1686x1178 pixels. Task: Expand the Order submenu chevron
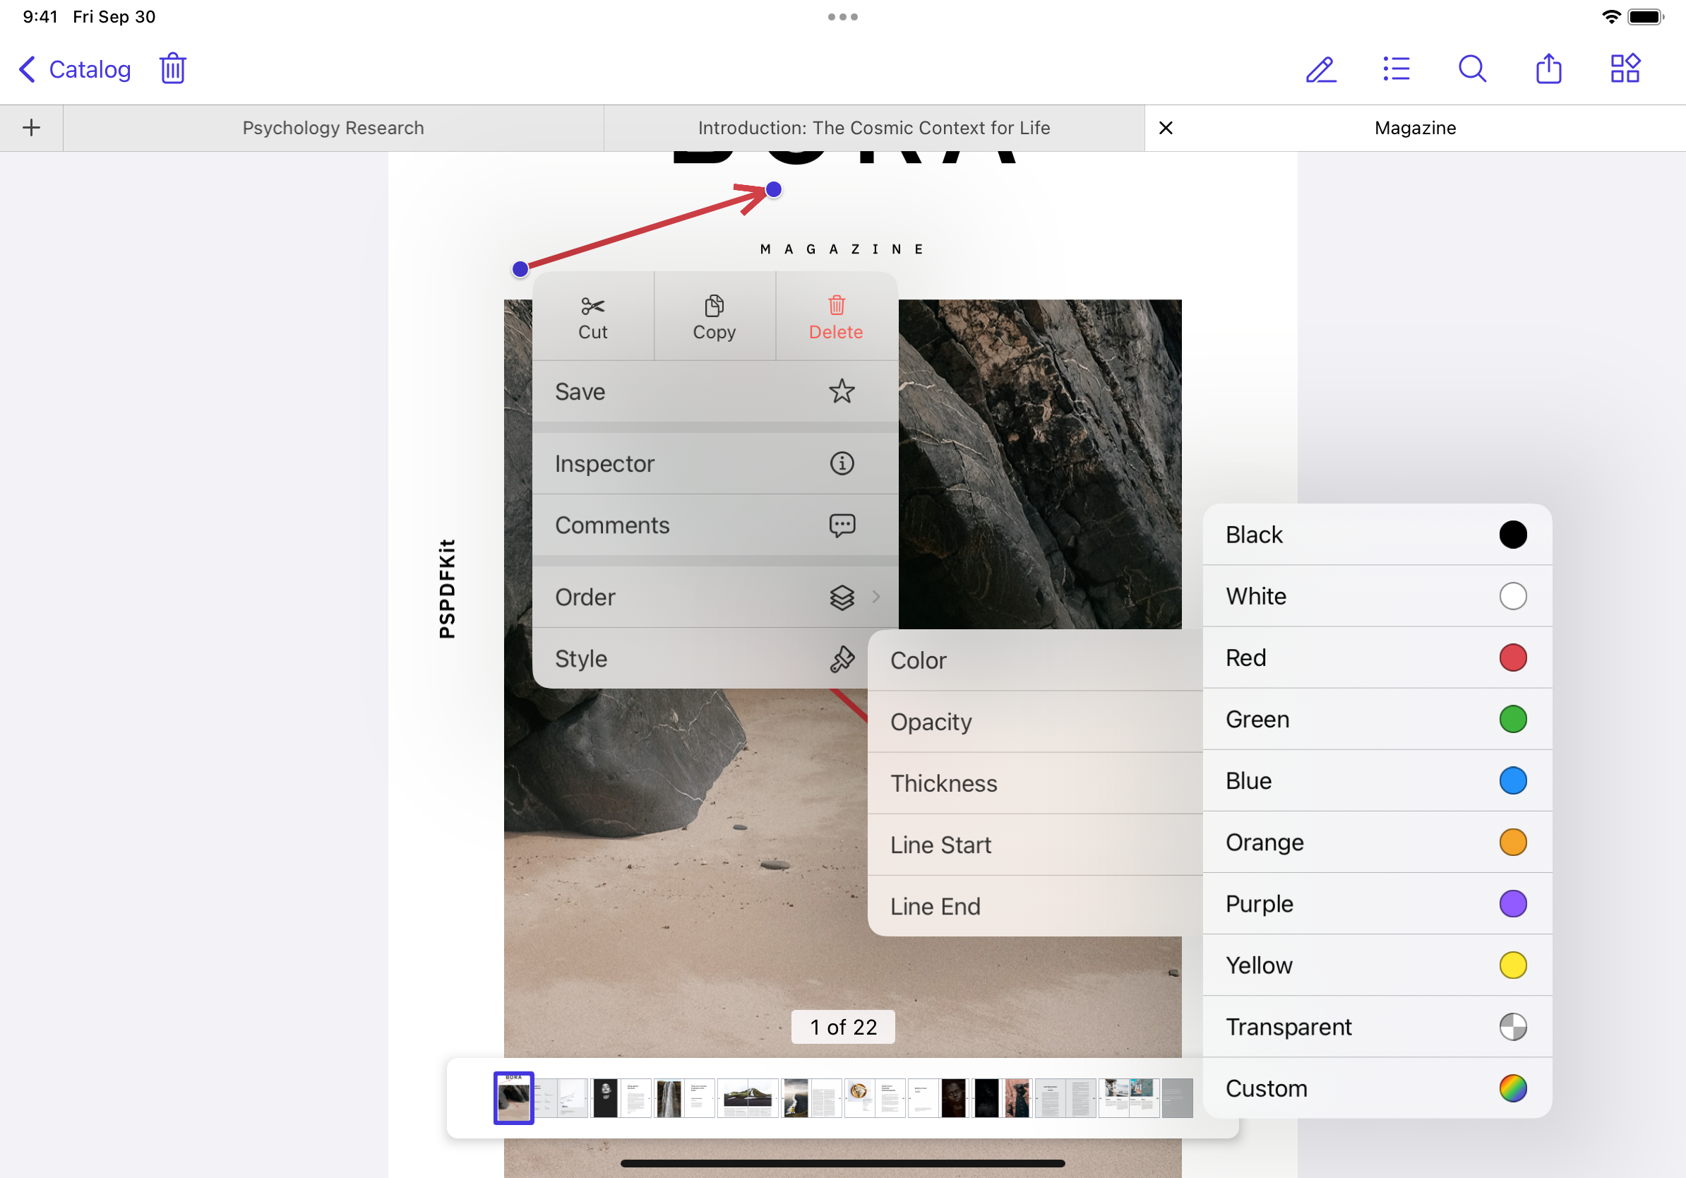coord(875,597)
